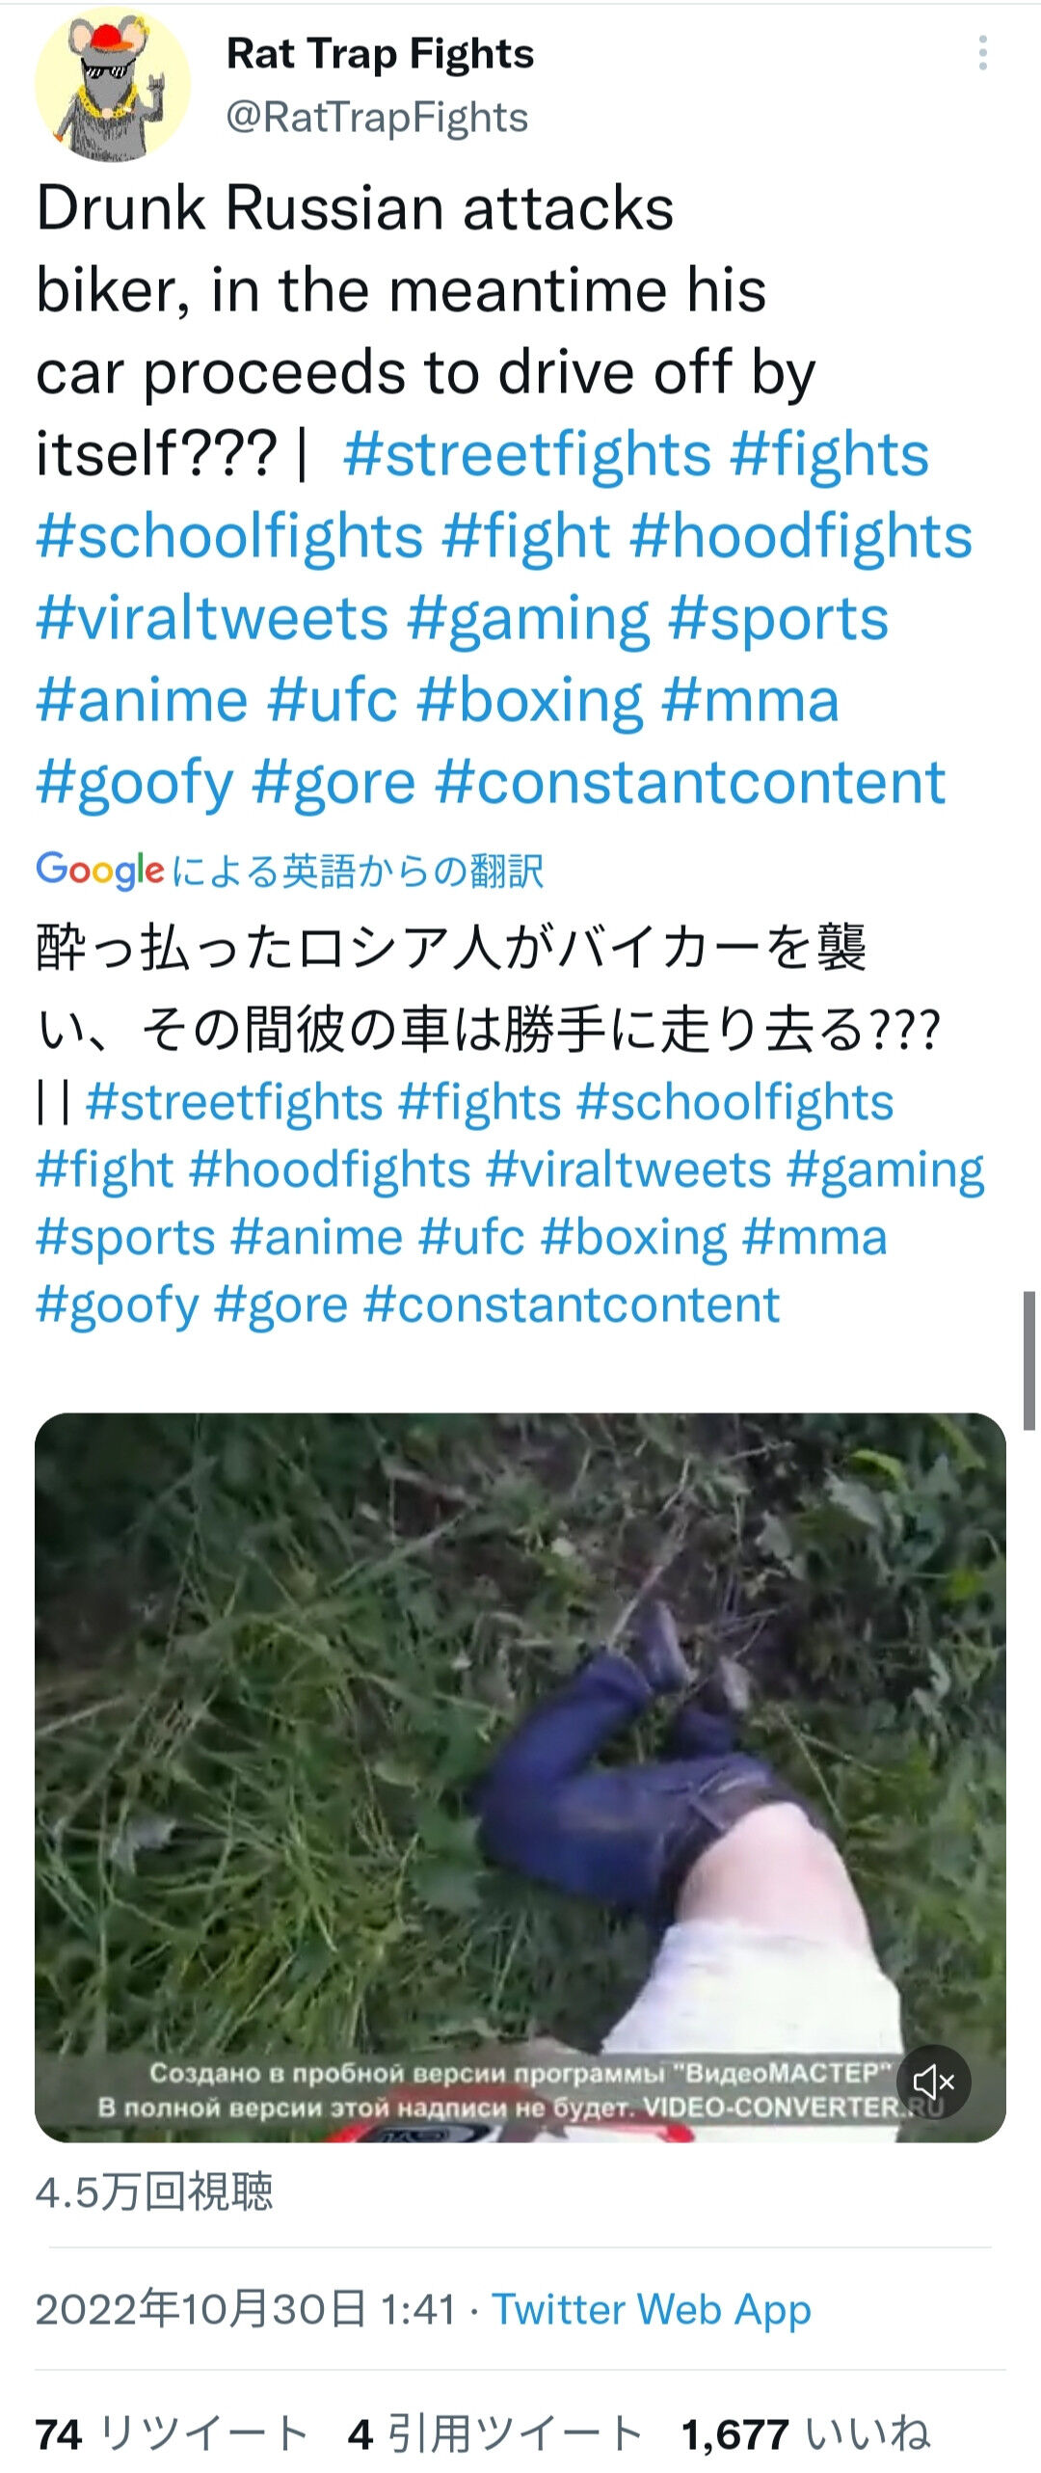Open the #boxing hashtag in translated text
Image resolution: width=1041 pixels, height=2473 pixels.
633,1238
